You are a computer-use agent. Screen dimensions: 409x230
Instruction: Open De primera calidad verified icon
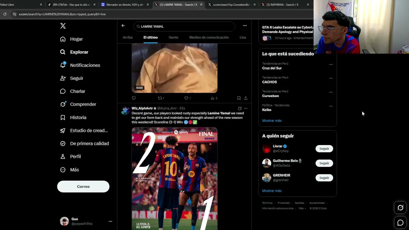pos(63,143)
